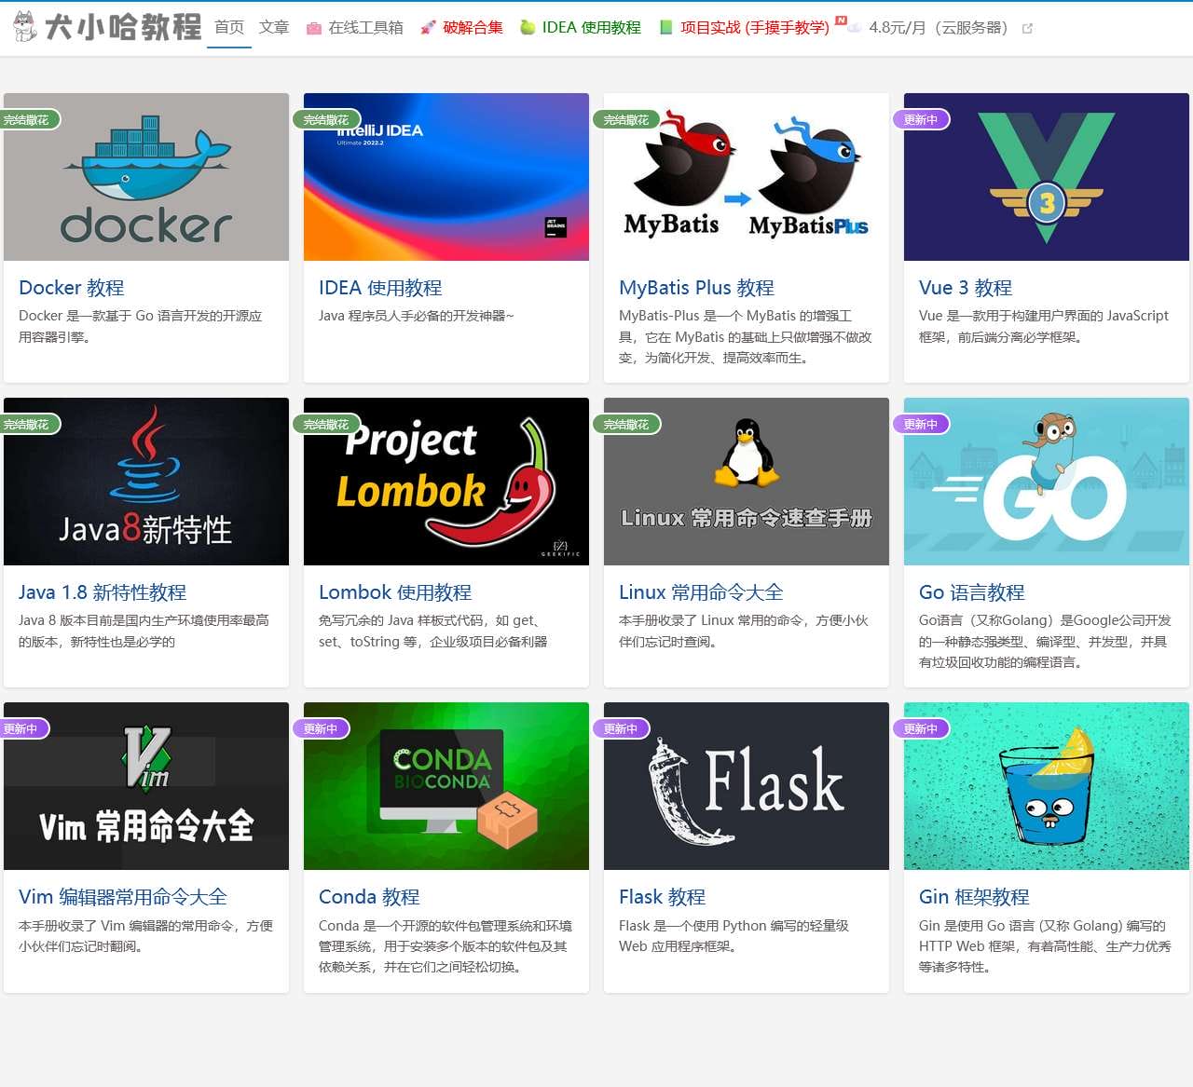
Task: Open the Vue 3 logo thumbnail
Action: (1047, 177)
